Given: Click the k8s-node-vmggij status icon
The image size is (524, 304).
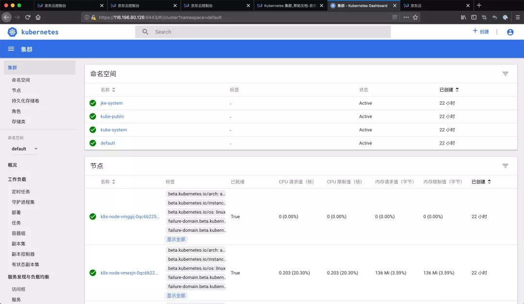Looking at the screenshot, I should (x=93, y=216).
